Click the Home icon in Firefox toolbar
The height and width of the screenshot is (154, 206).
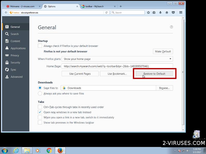(x=167, y=12)
